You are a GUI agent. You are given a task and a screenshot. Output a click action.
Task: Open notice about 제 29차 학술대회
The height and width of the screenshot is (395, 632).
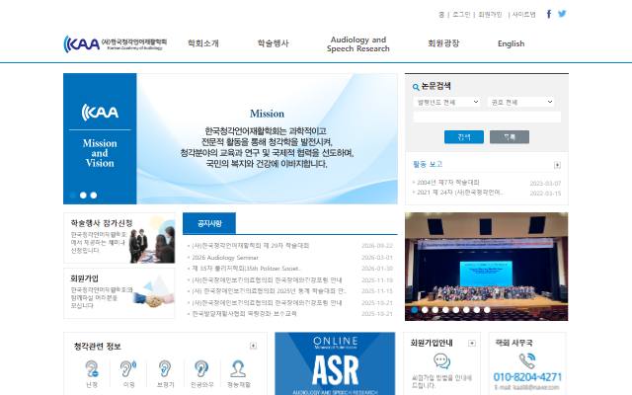[250, 246]
